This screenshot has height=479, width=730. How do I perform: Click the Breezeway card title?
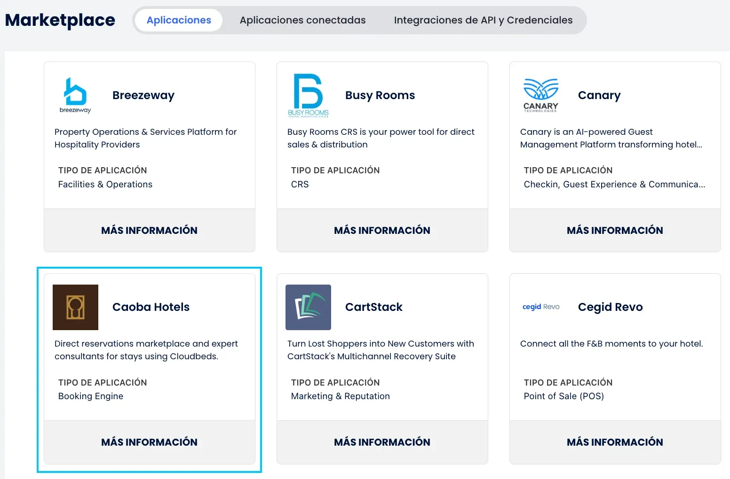point(143,95)
